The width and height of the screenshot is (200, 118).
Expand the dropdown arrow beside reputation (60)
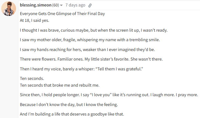(x=61, y=5)
